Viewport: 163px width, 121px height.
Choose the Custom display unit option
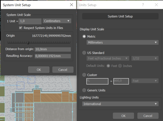(84, 75)
